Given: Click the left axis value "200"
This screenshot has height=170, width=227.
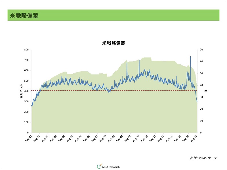Looking at the screenshot, I should coord(26,112).
